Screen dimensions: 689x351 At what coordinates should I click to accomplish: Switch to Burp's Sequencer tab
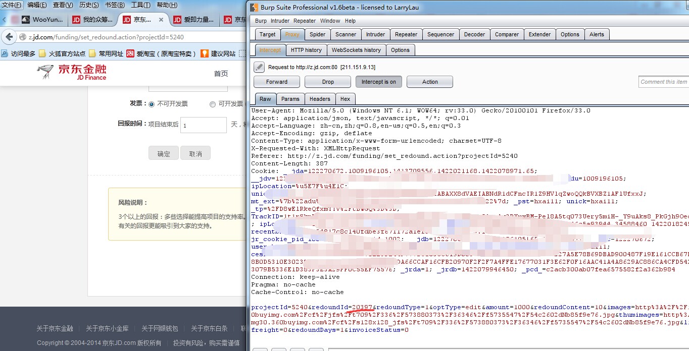tap(440, 34)
